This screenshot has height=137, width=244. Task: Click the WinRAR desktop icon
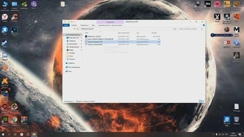tap(24, 120)
